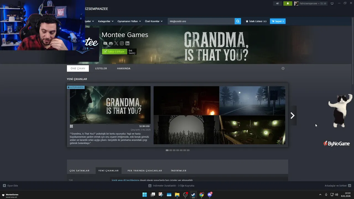
Task: Click the microphone icon in the system tray
Action: click(326, 195)
